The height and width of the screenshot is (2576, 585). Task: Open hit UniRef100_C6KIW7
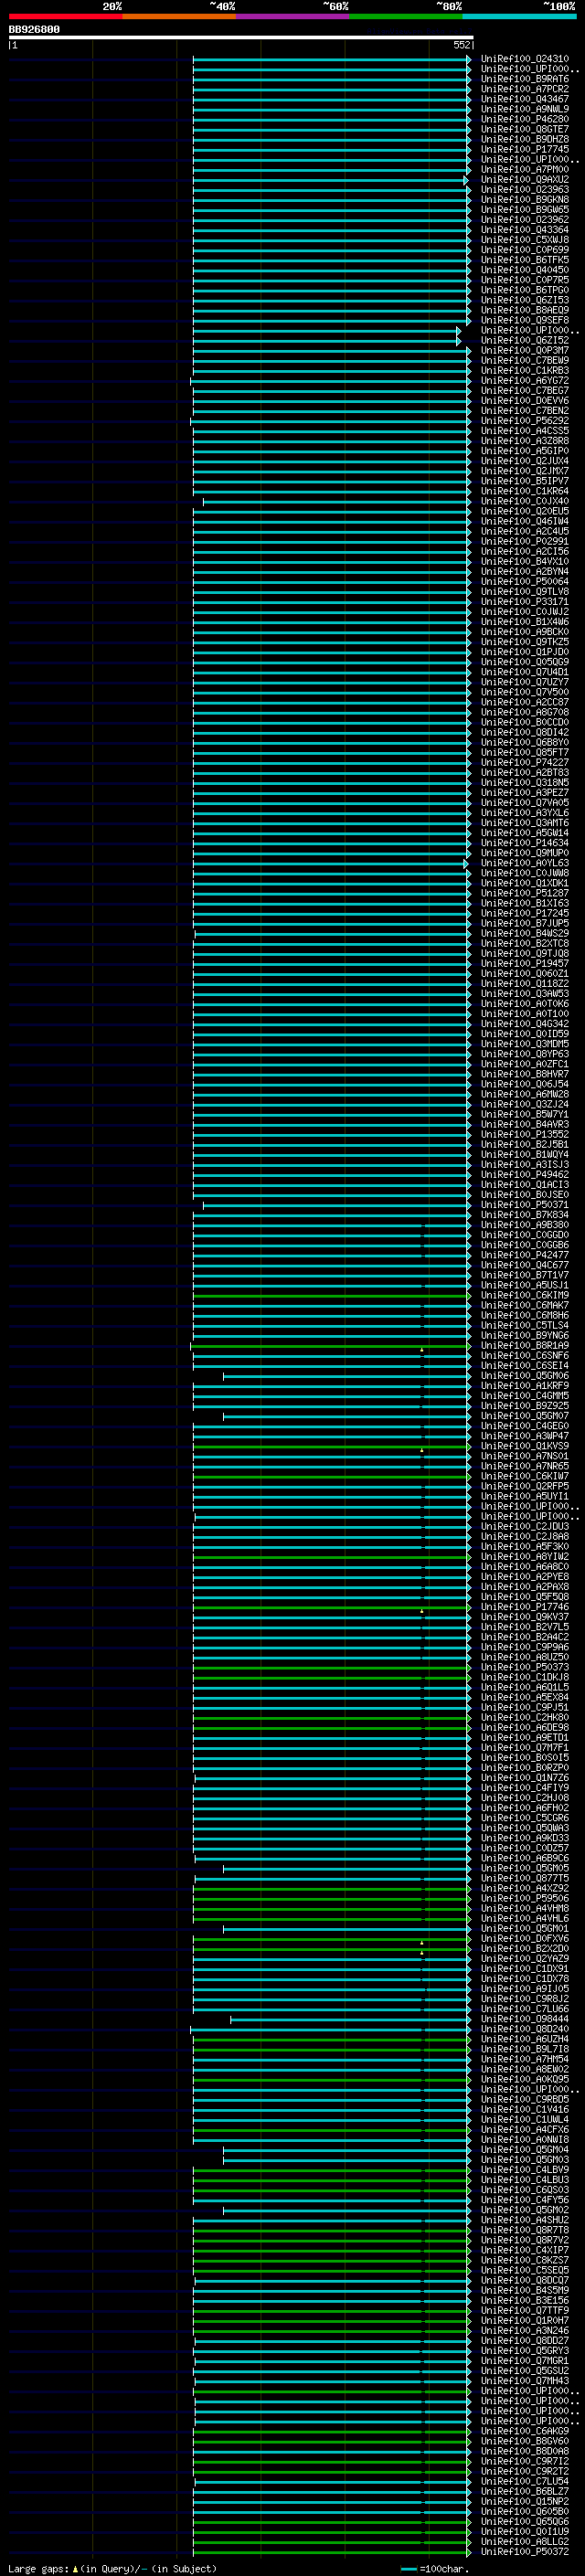(525, 1476)
